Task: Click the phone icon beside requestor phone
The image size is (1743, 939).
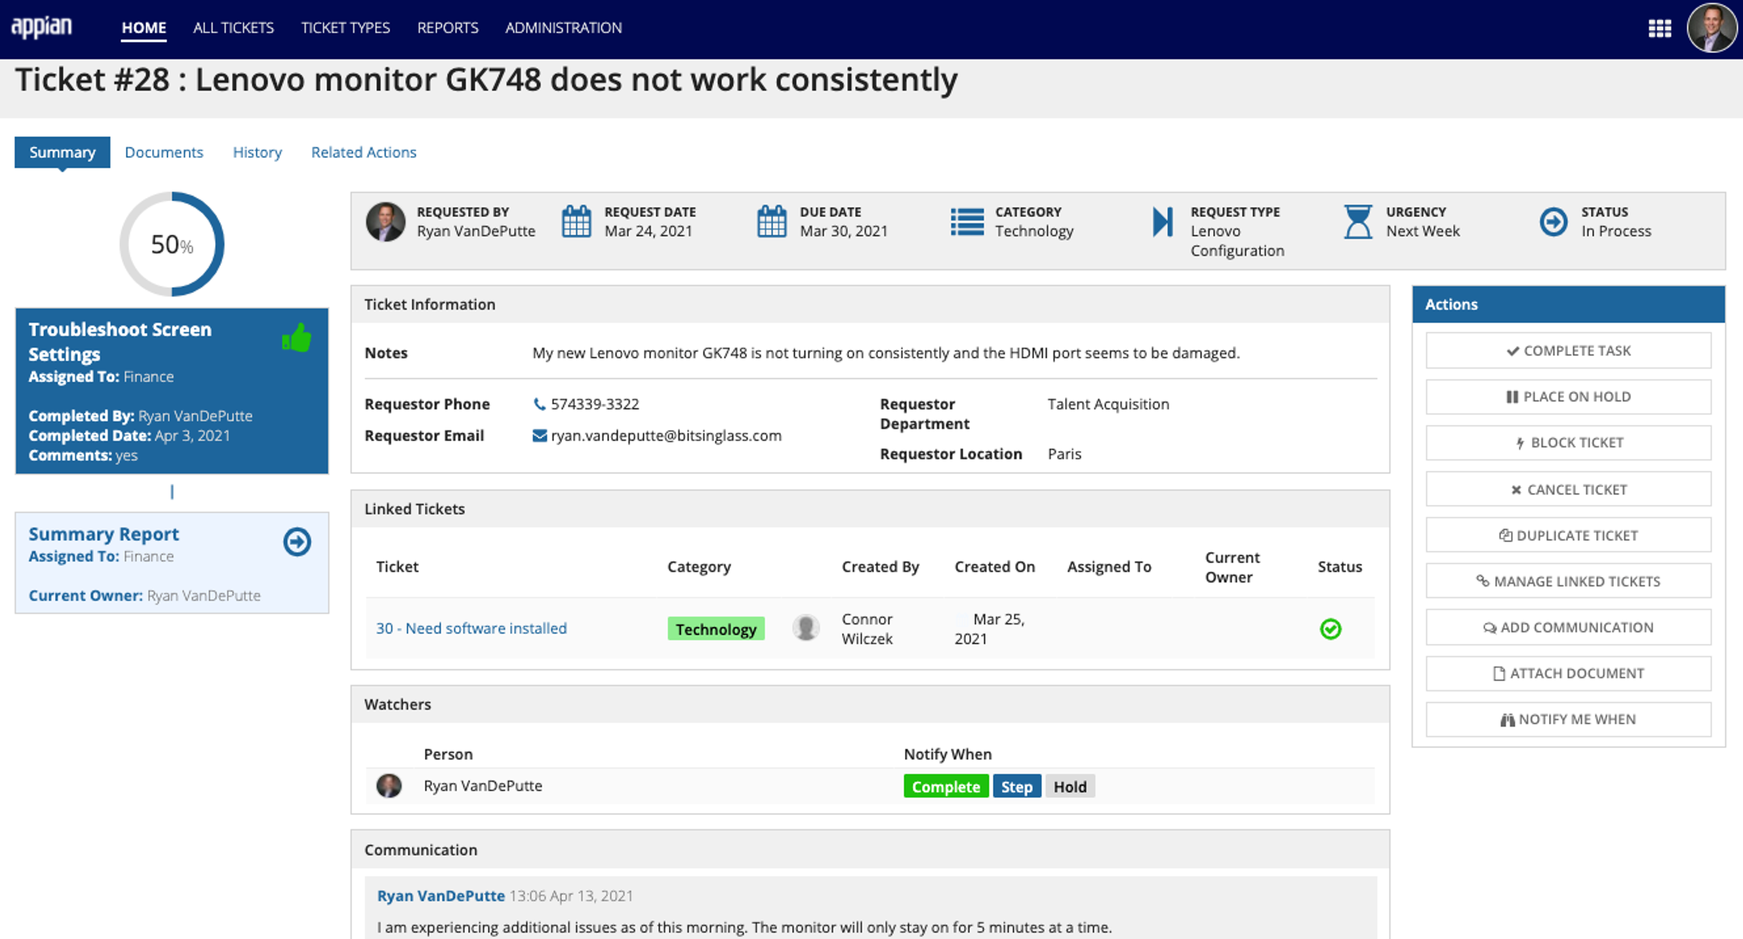Action: [x=539, y=404]
